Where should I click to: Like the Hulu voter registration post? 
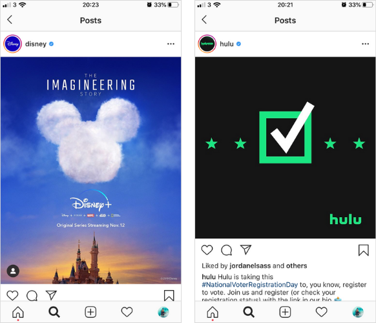[207, 250]
